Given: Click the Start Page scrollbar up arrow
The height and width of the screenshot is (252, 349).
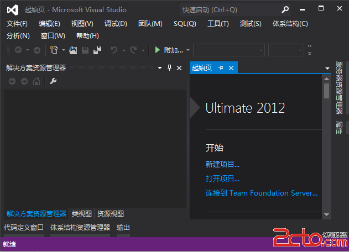Looking at the screenshot, I should (326, 78).
